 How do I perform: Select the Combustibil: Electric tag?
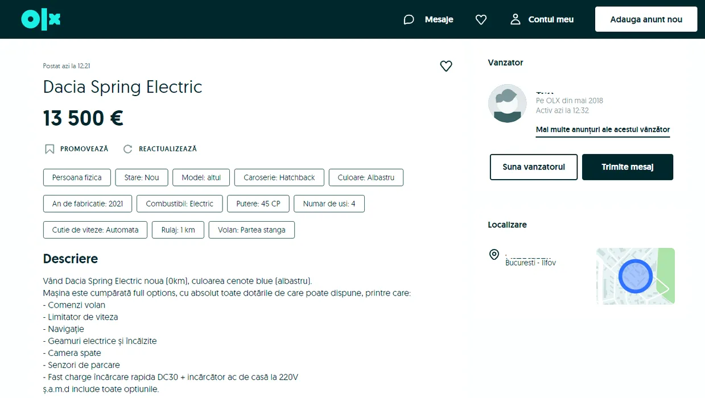(180, 204)
